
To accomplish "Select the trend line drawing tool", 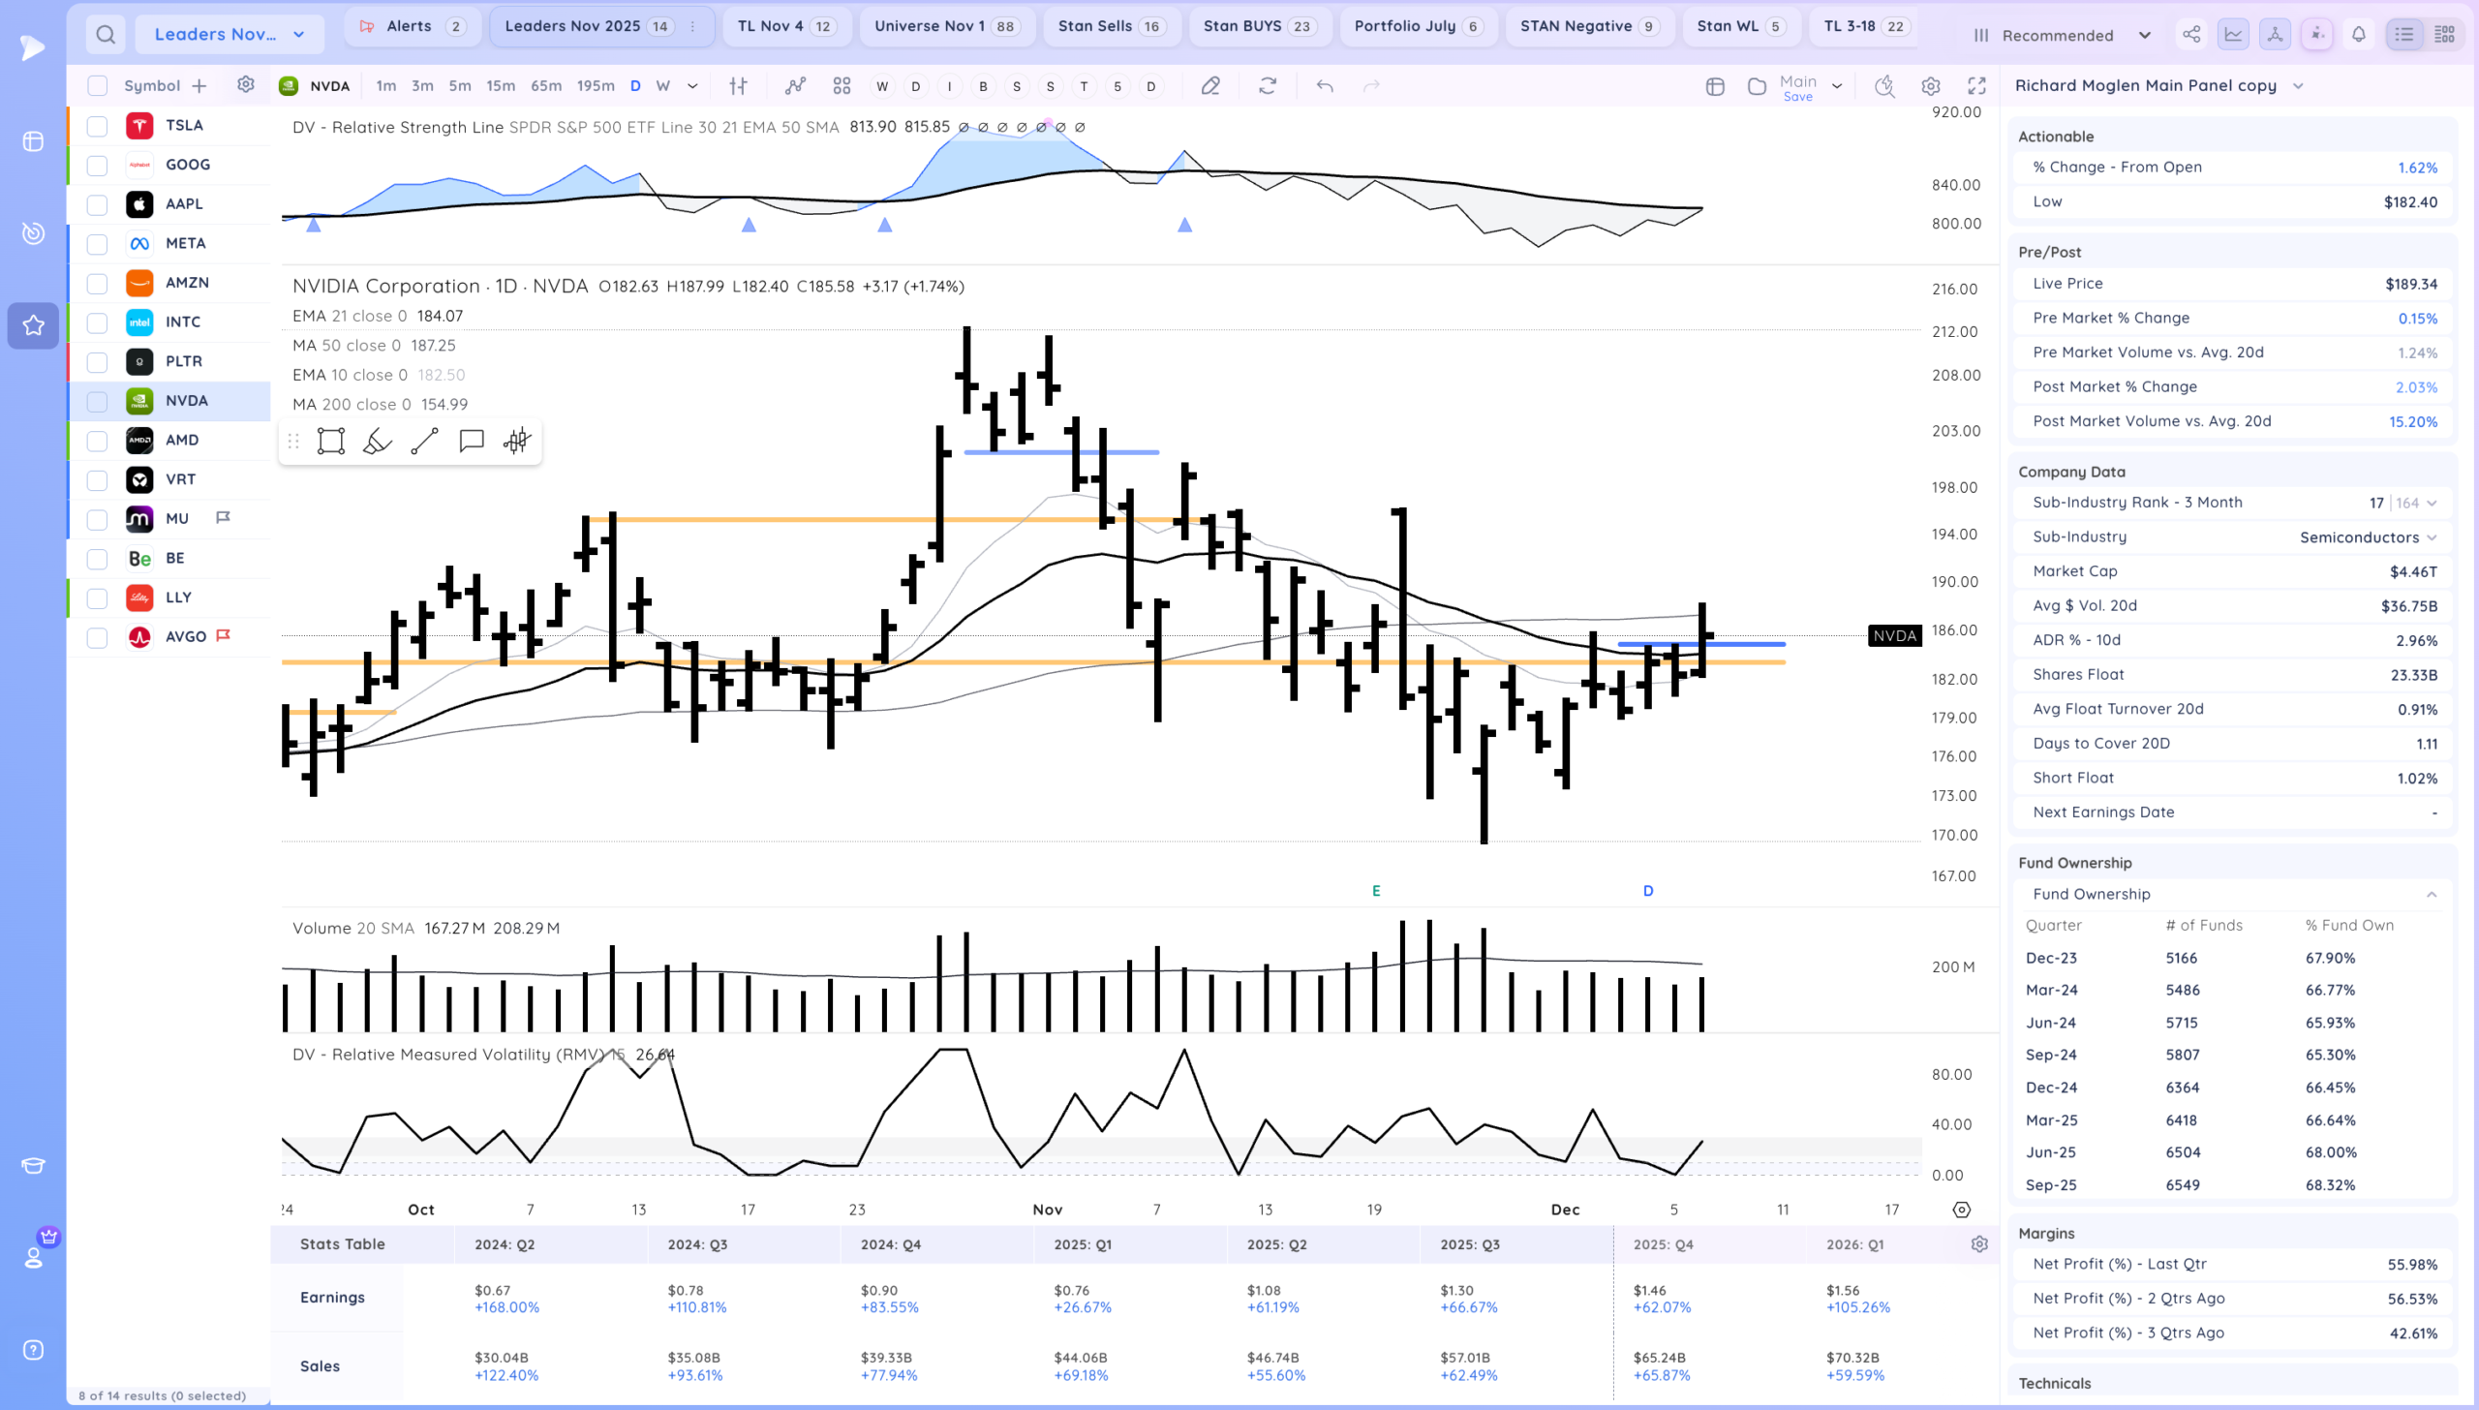I will (424, 442).
